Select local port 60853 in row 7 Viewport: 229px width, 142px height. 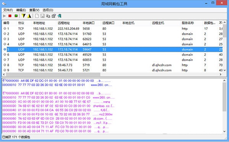pyautogui.click(x=87, y=60)
